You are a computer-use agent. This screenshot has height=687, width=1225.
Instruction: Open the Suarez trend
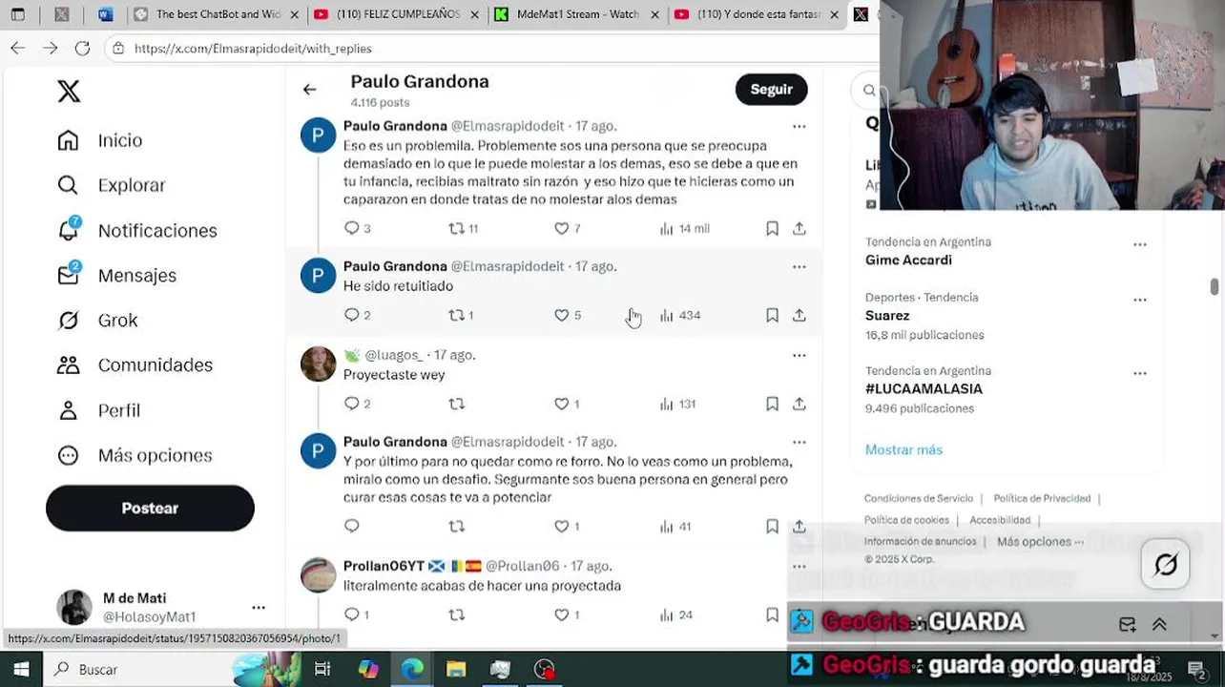point(887,315)
